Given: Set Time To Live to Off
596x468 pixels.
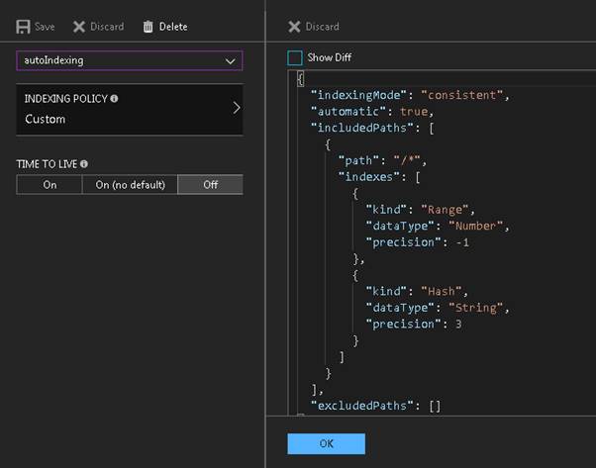Looking at the screenshot, I should click(x=210, y=185).
